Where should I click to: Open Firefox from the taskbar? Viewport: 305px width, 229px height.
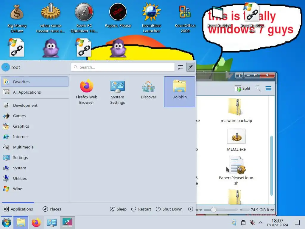coord(36,222)
